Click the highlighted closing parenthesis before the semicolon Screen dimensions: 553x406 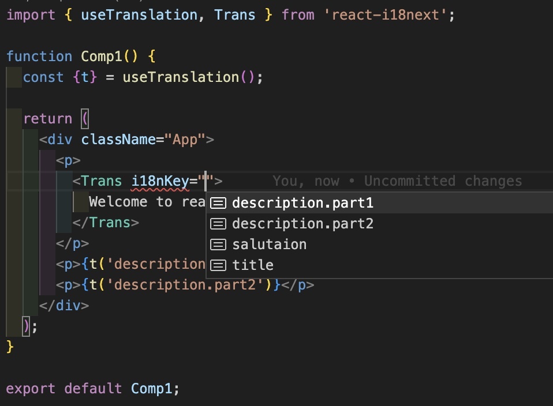(25, 326)
